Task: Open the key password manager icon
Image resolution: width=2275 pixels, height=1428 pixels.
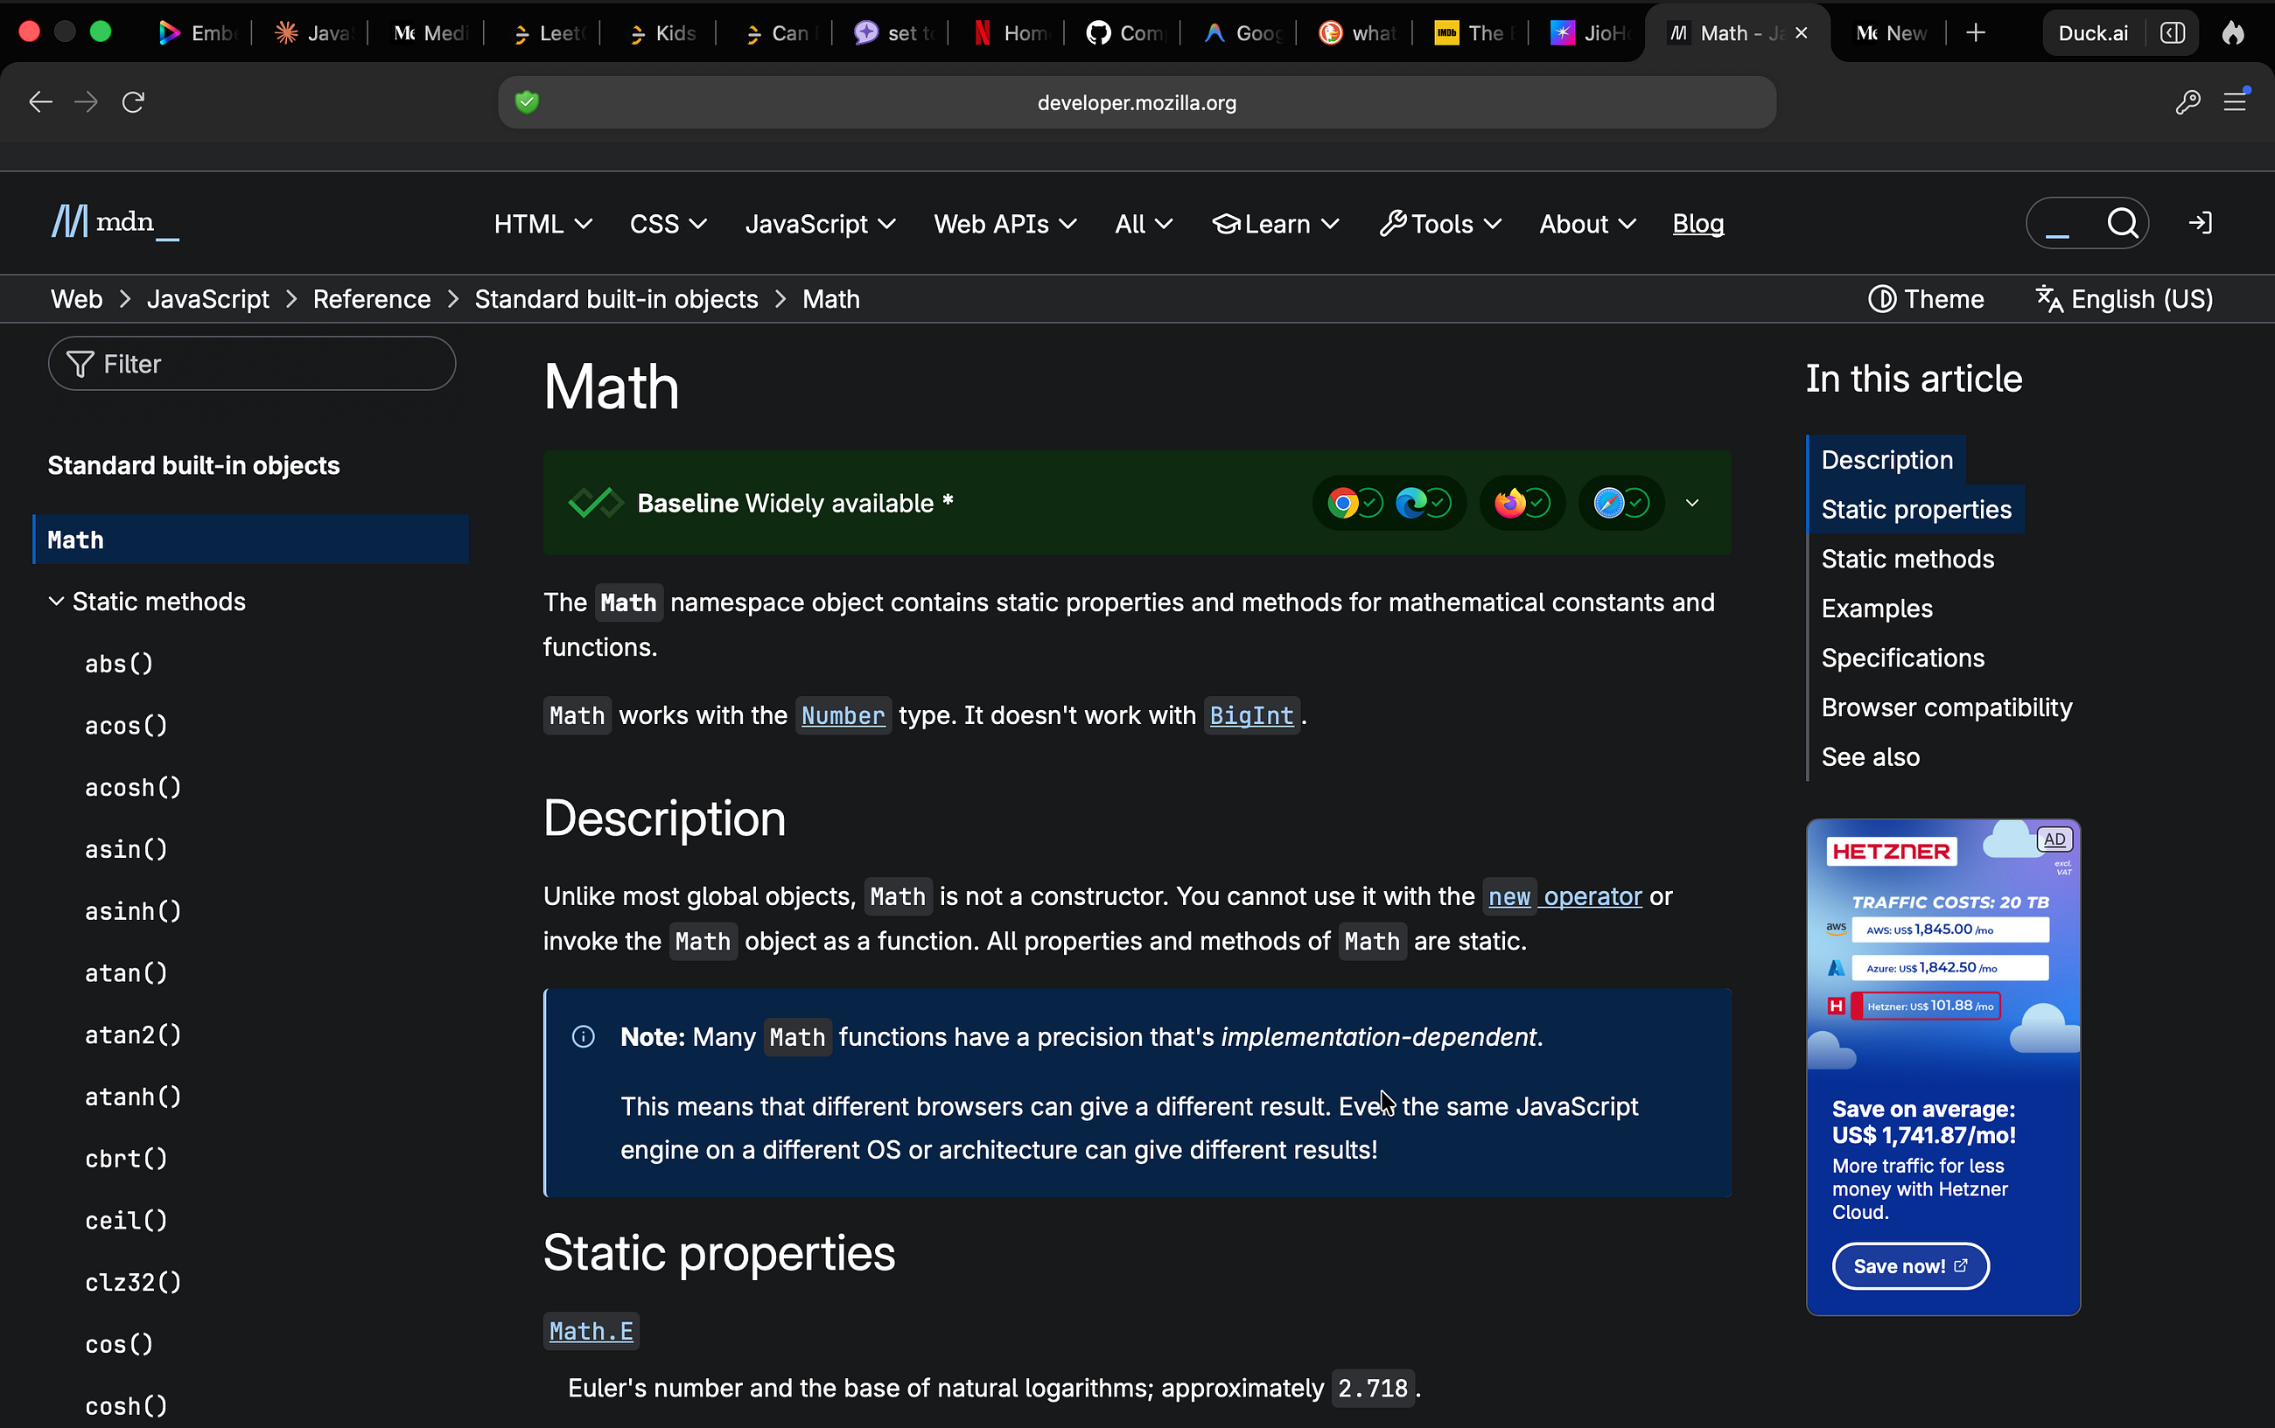Action: (2187, 102)
